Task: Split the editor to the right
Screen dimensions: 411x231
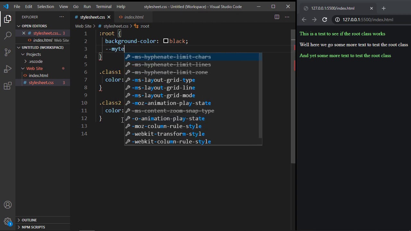Action: 277,17
